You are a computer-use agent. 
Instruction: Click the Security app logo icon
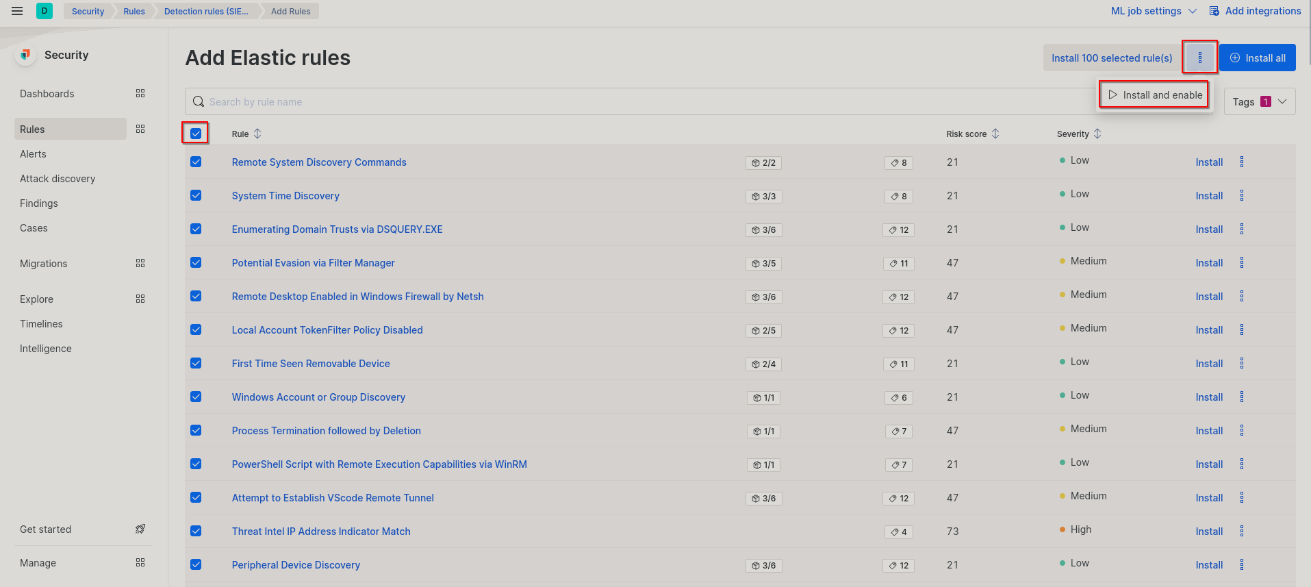coord(25,55)
